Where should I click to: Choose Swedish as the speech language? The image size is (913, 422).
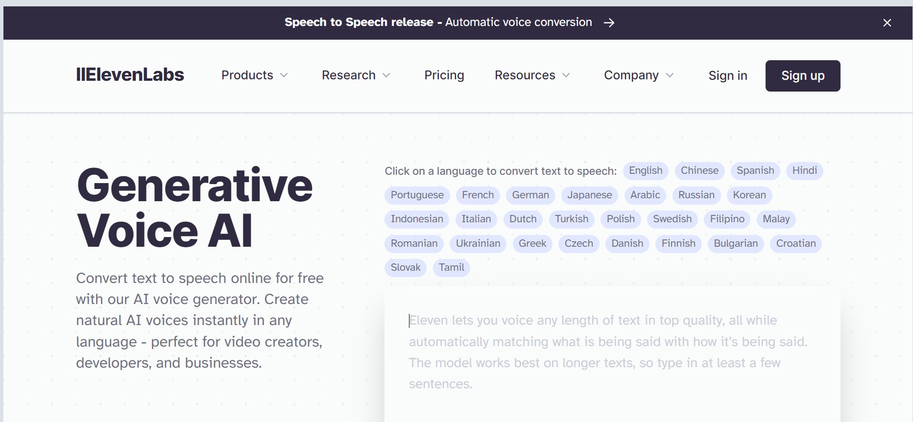[x=672, y=219]
